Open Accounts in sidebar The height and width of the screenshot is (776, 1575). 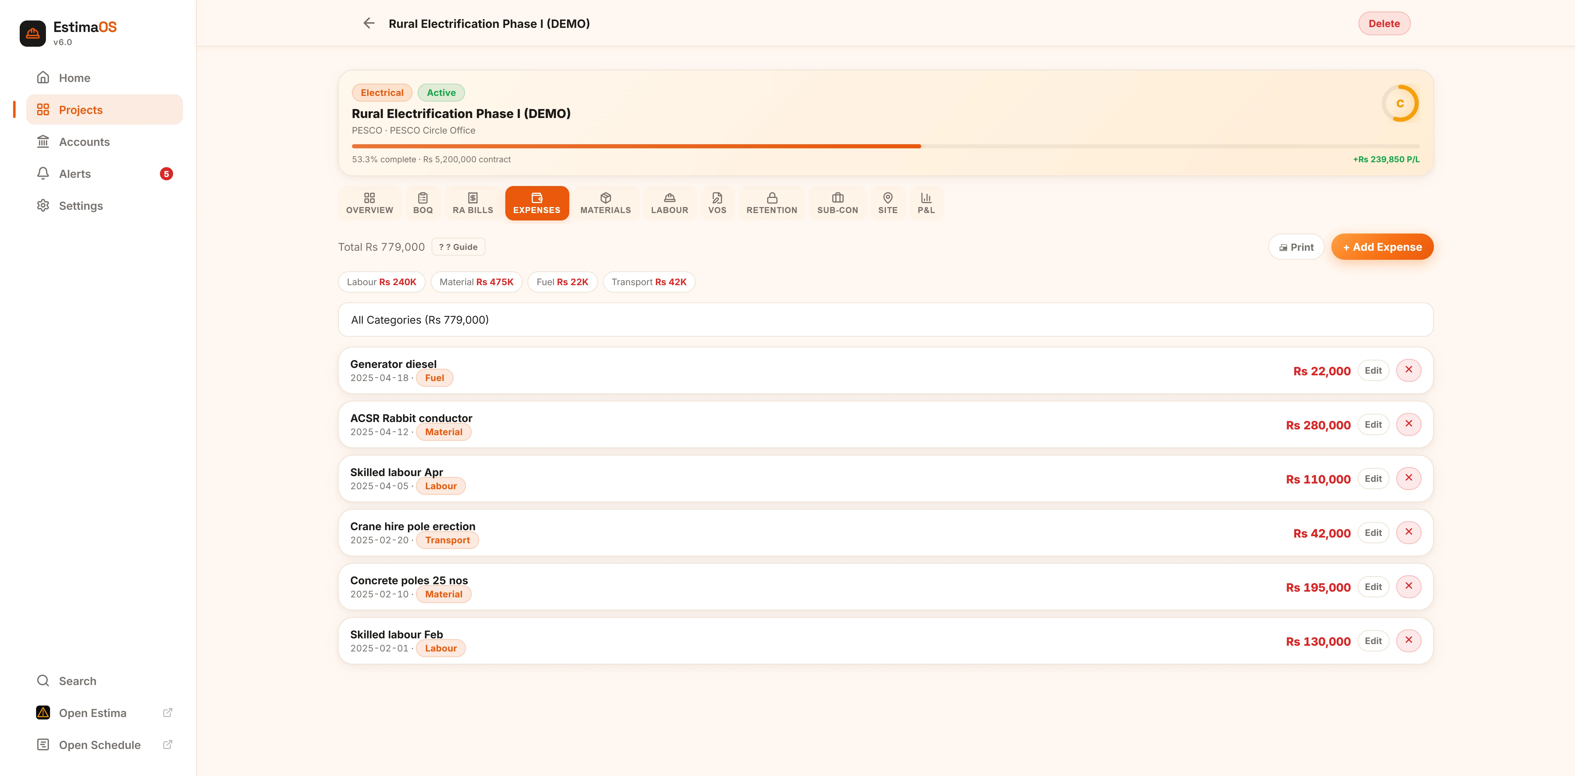click(x=104, y=142)
